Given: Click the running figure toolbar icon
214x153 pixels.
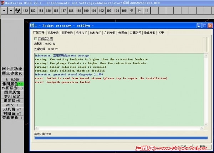Looking at the screenshot, I should tap(18, 10).
